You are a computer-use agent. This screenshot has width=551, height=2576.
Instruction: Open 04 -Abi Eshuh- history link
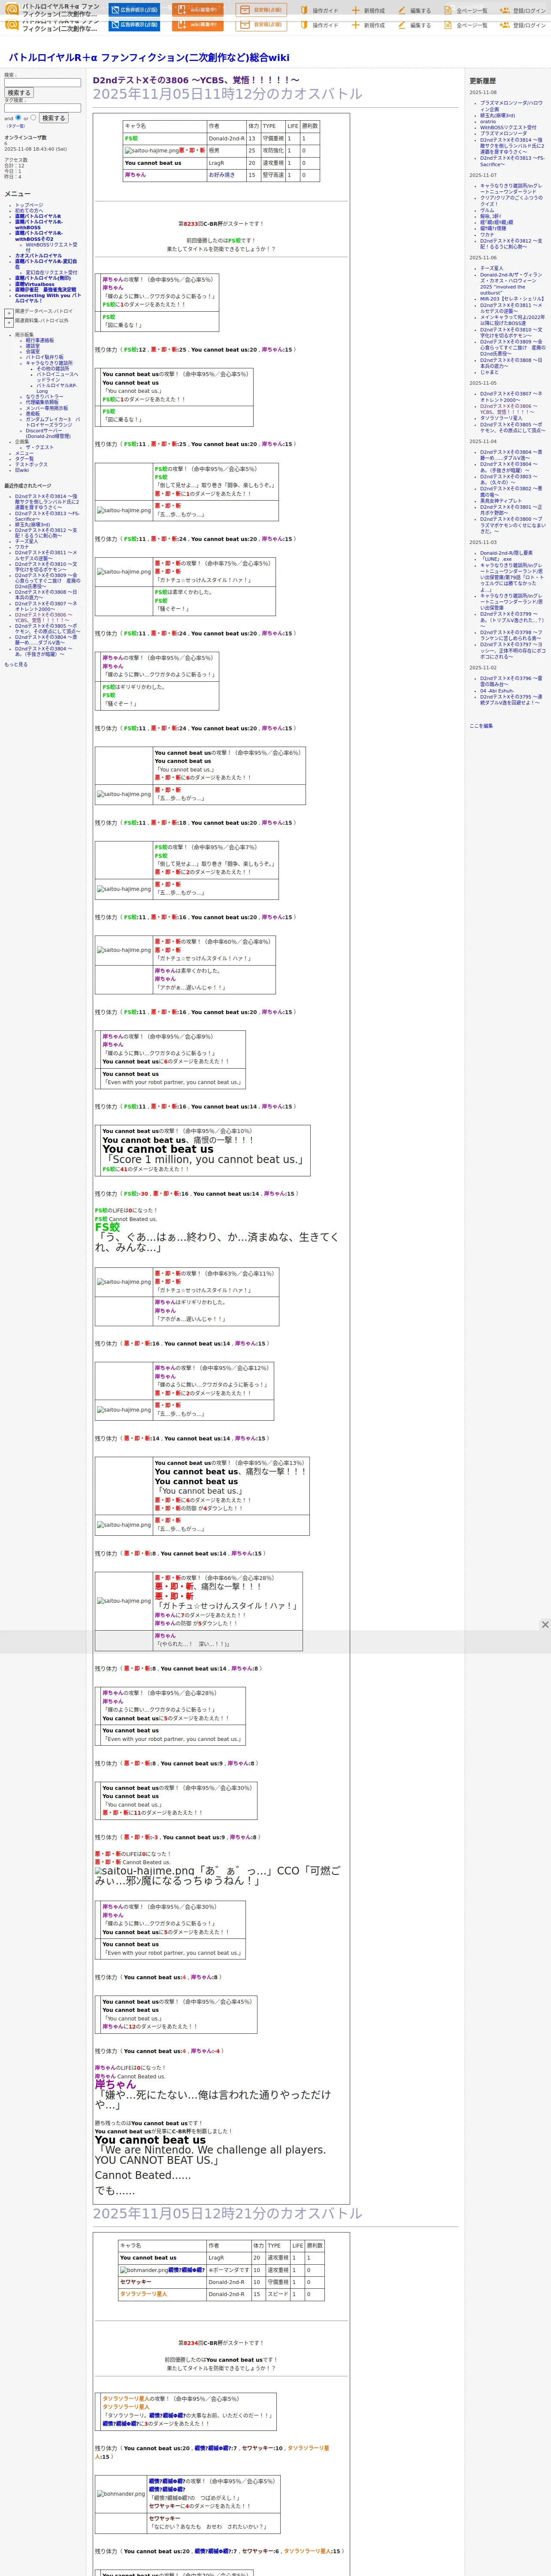pyautogui.click(x=497, y=690)
